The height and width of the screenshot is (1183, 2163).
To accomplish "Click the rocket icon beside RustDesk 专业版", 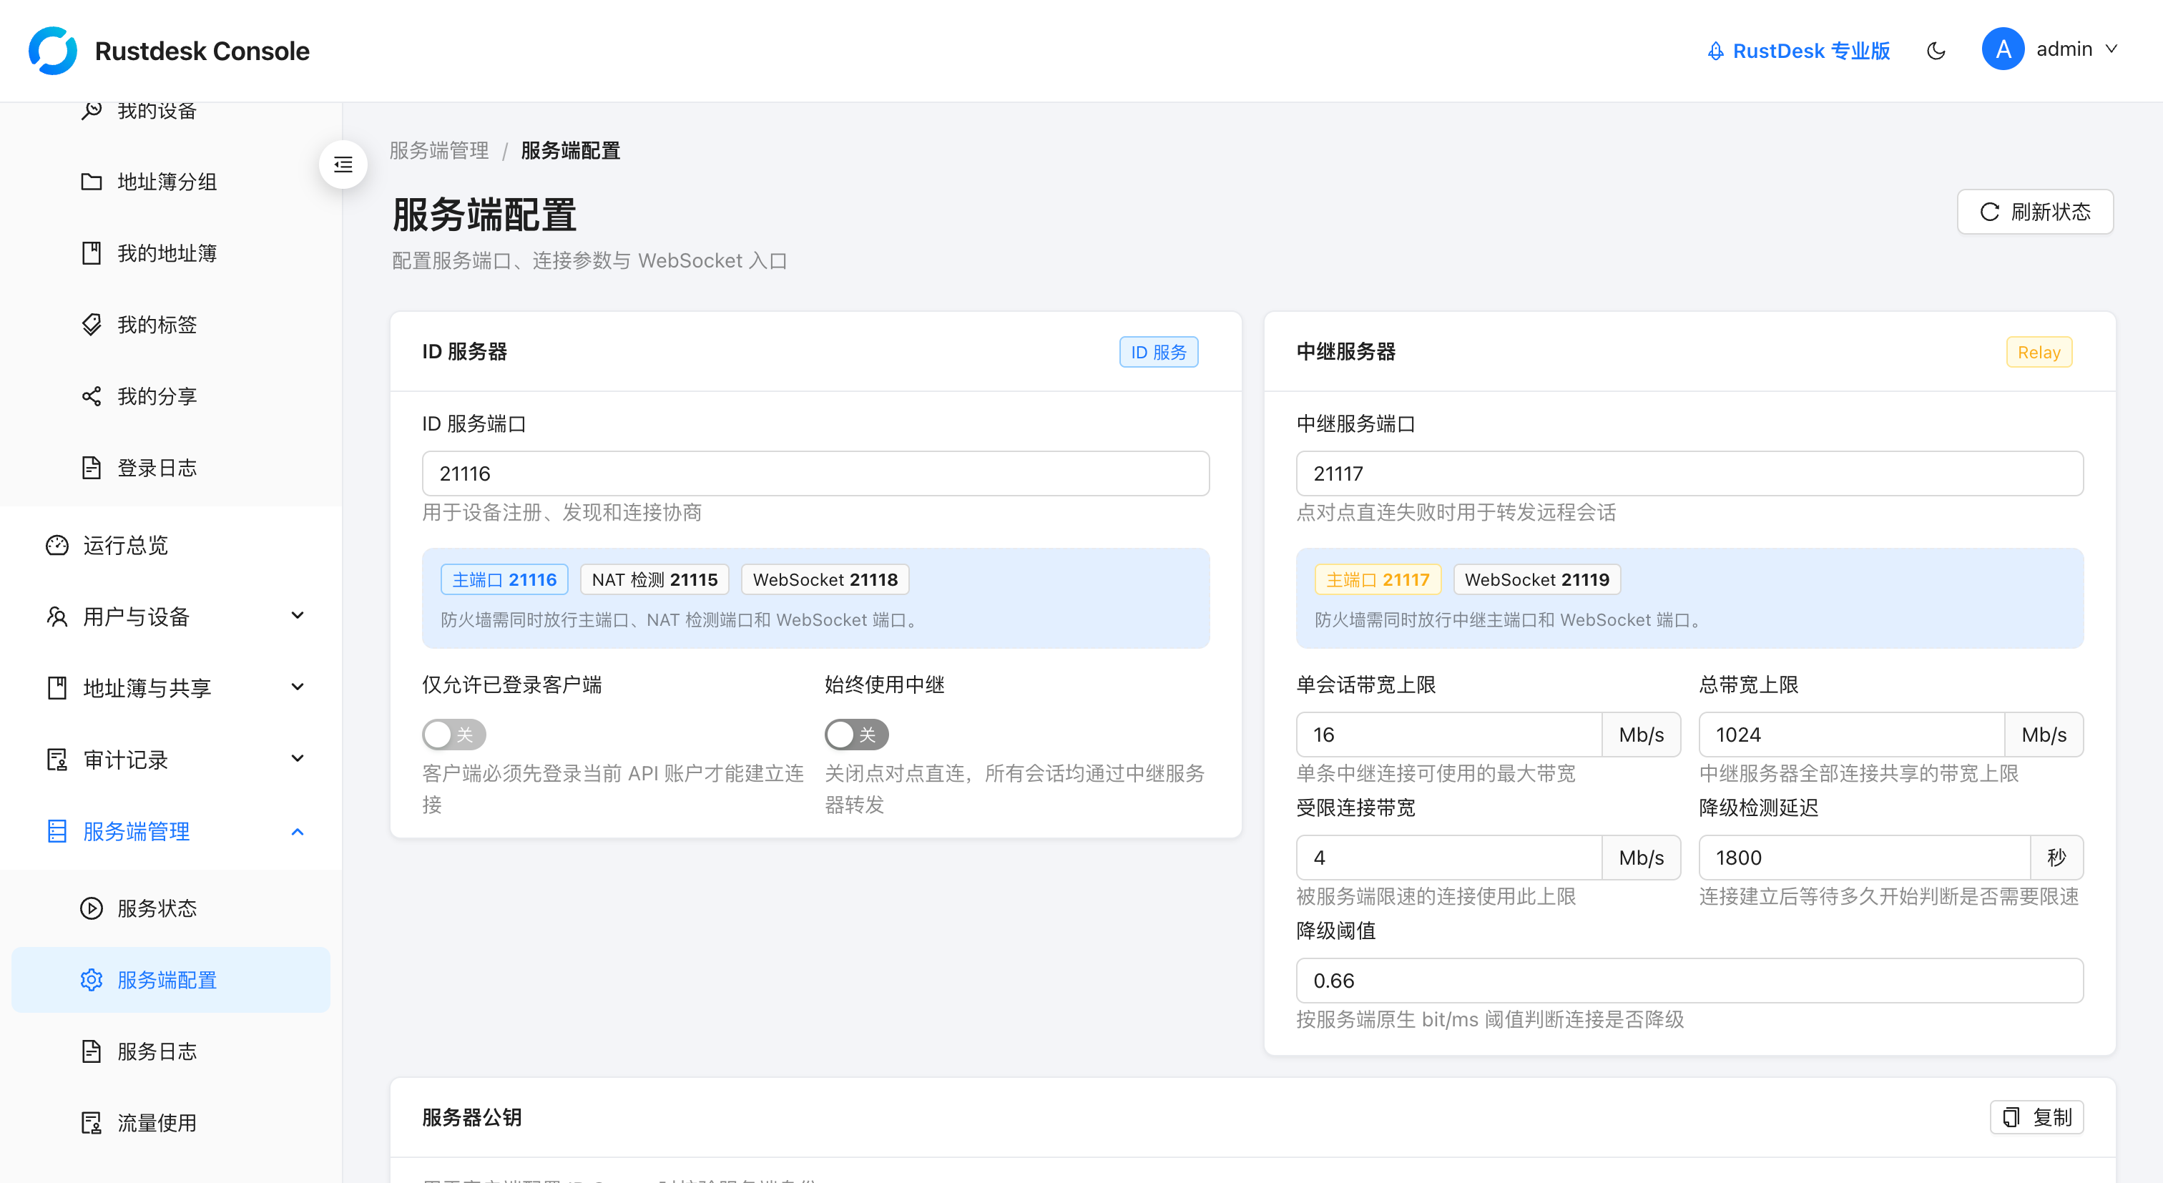I will (x=1715, y=51).
